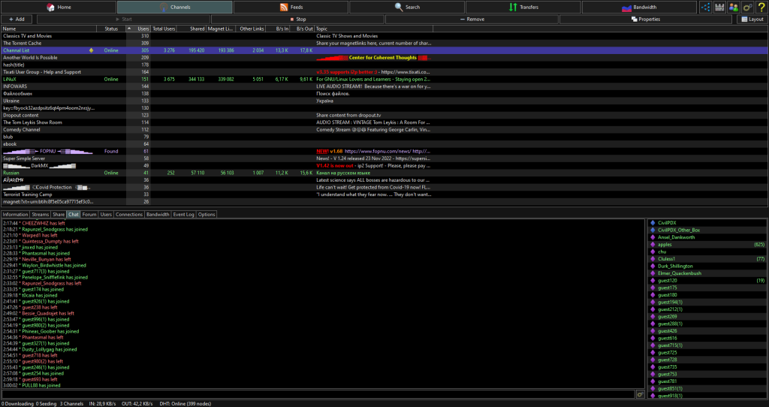Image resolution: width=769 pixels, height=407 pixels.
Task: Click the blue diamond icon next to CivilPDX
Action: point(653,223)
